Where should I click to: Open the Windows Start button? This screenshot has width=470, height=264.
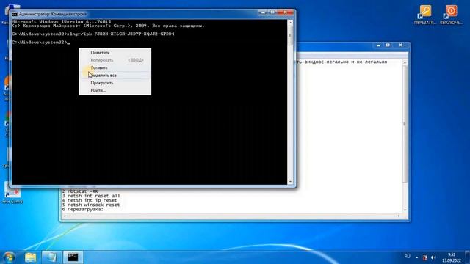click(x=9, y=257)
